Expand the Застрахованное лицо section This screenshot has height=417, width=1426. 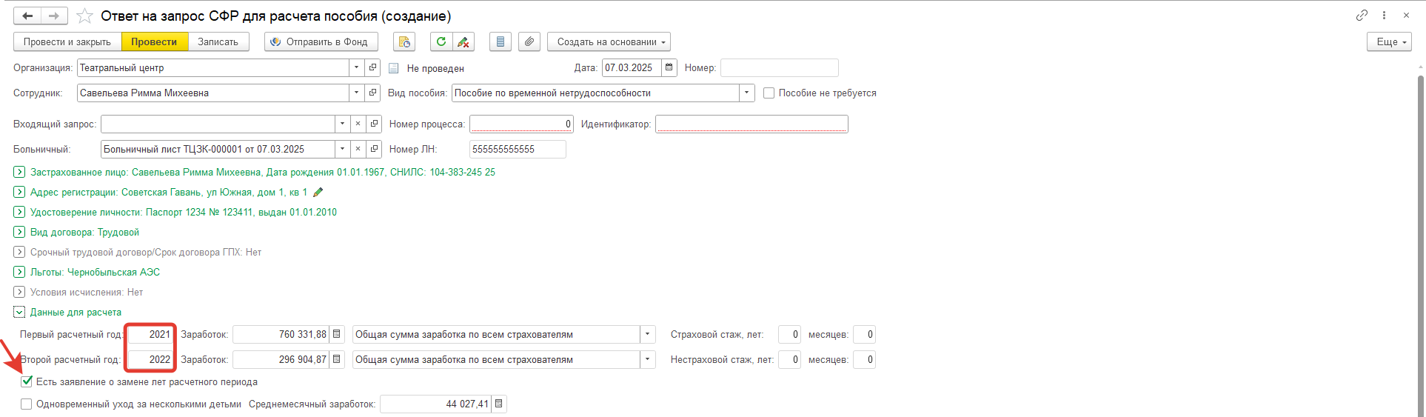[x=19, y=172]
